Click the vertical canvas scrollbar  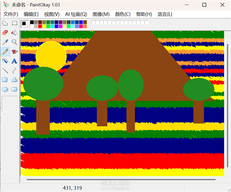point(227,105)
